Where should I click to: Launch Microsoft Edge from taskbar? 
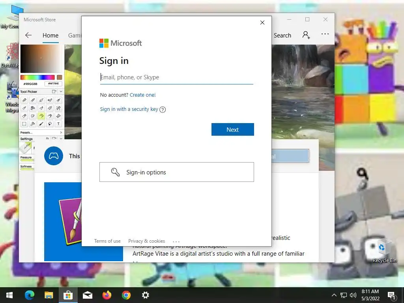29,295
